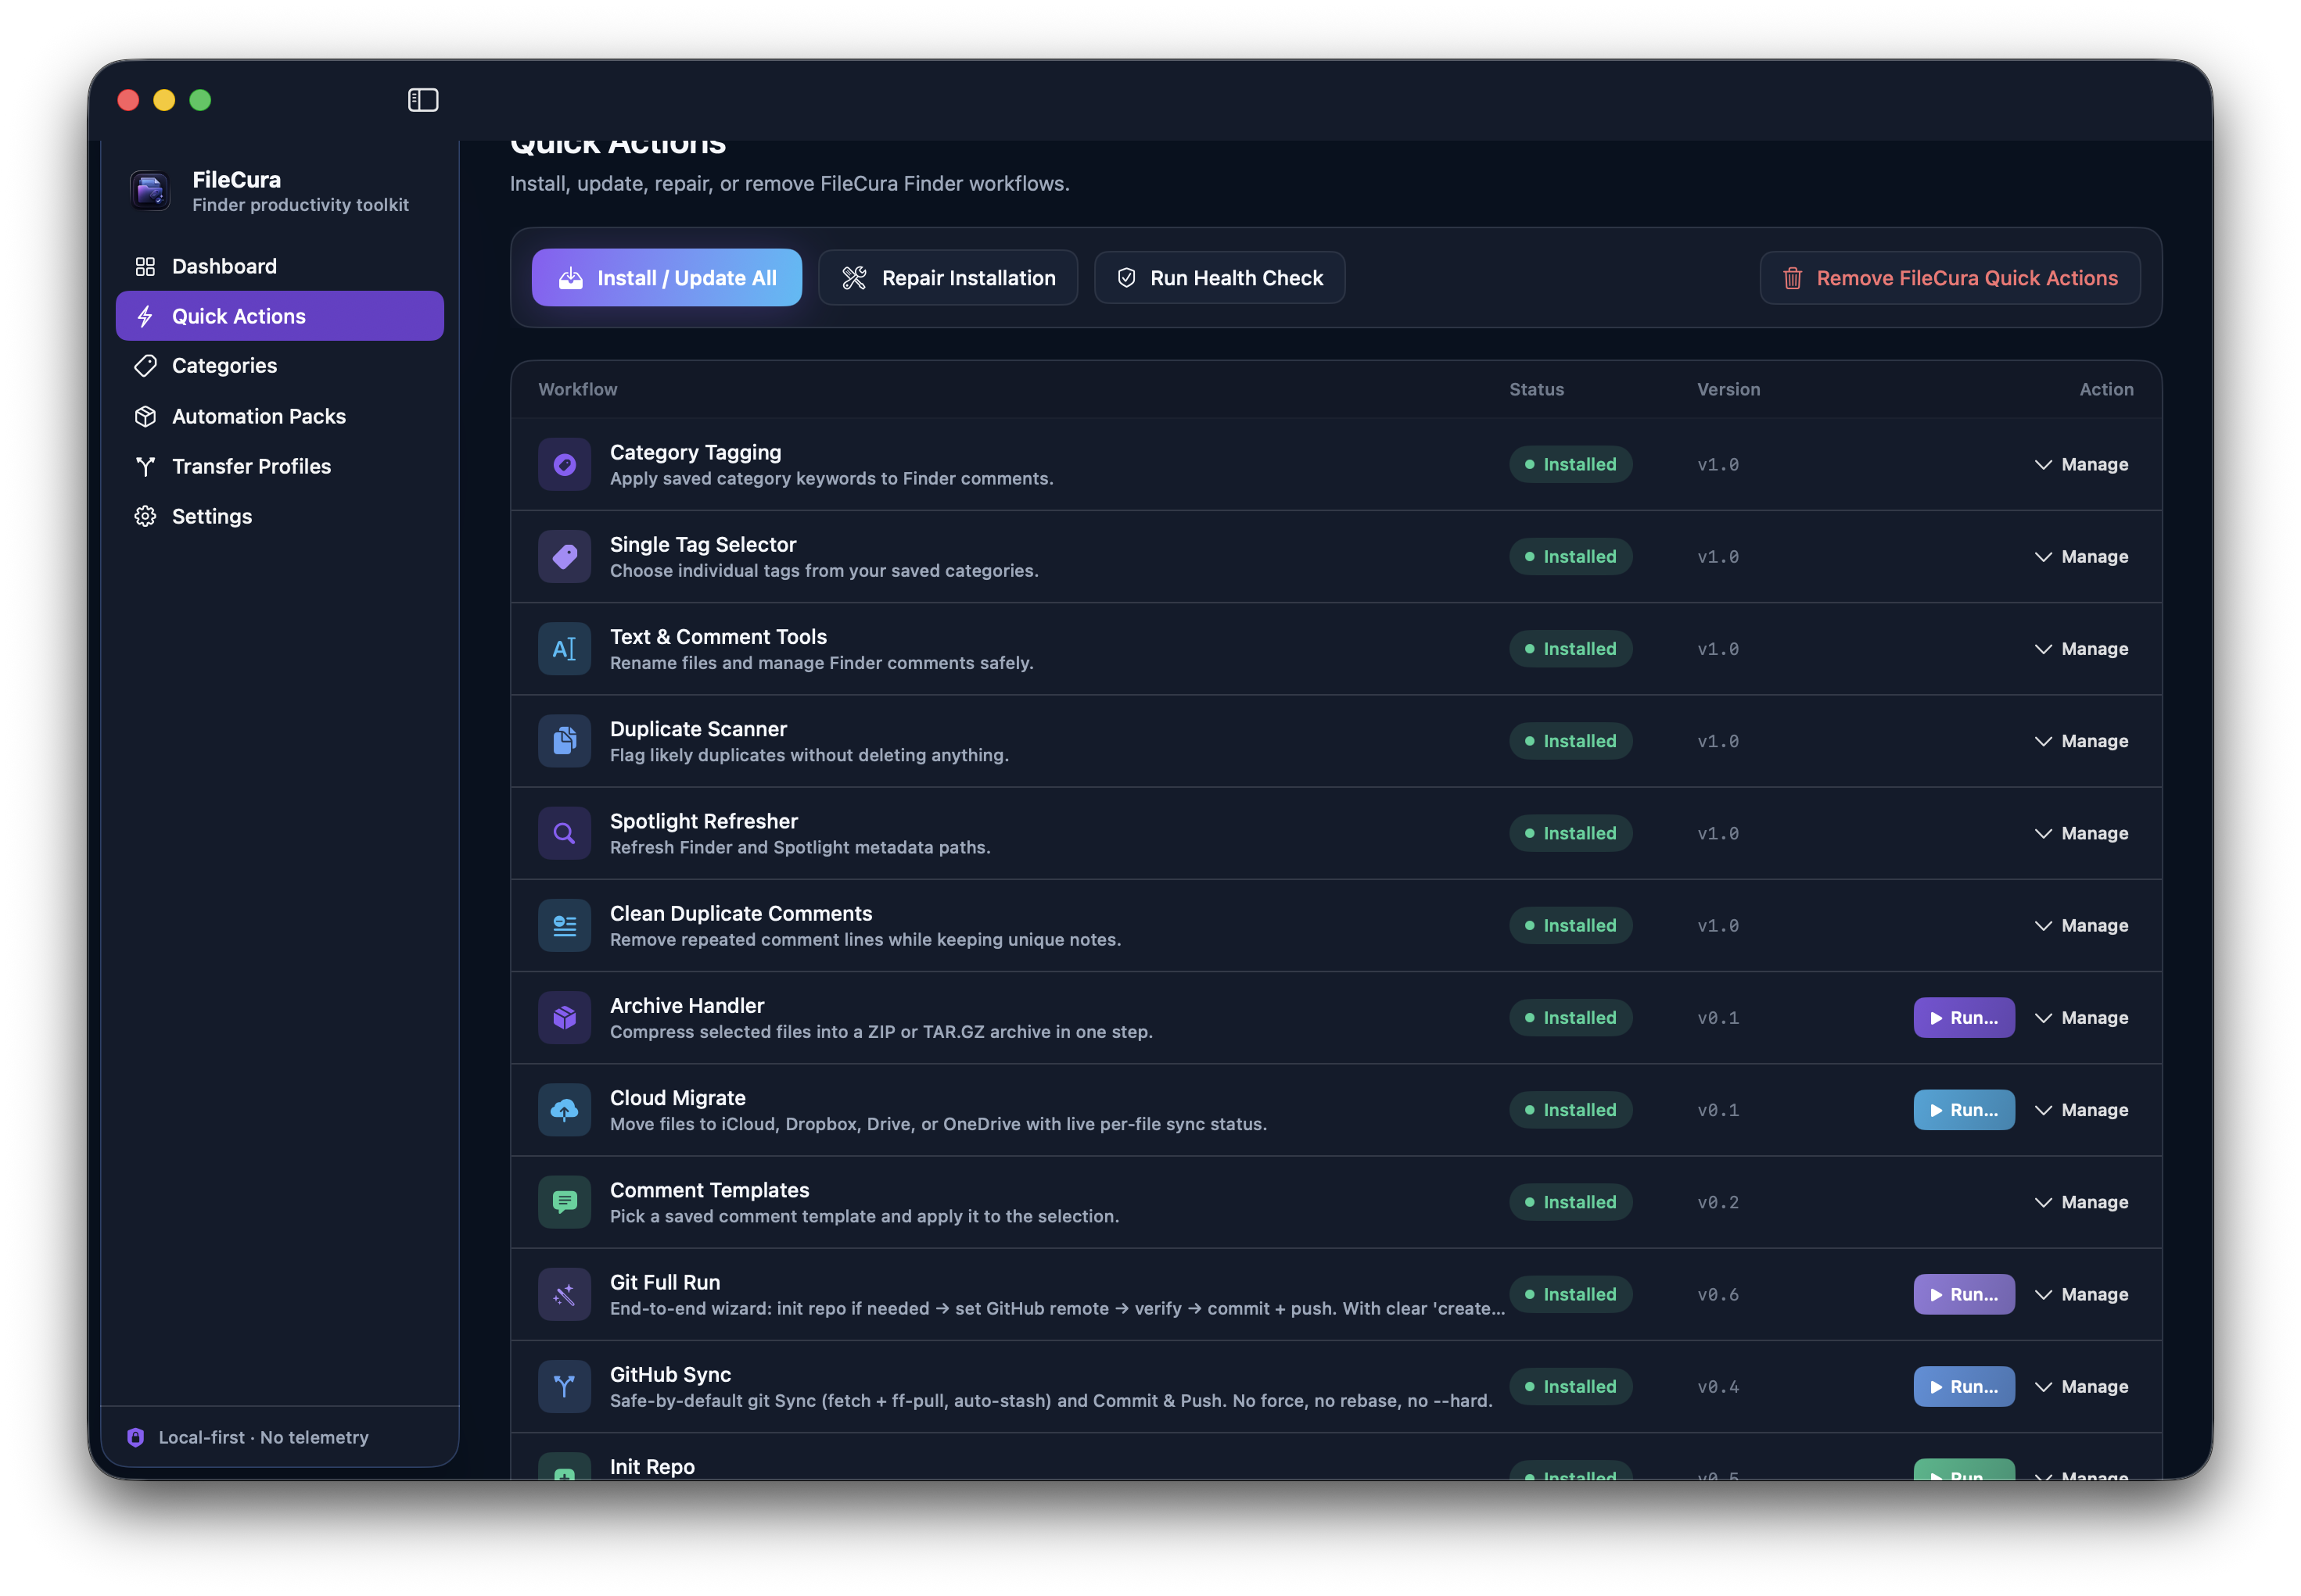Open Settings in the sidebar
The height and width of the screenshot is (1596, 2301).
(280, 516)
